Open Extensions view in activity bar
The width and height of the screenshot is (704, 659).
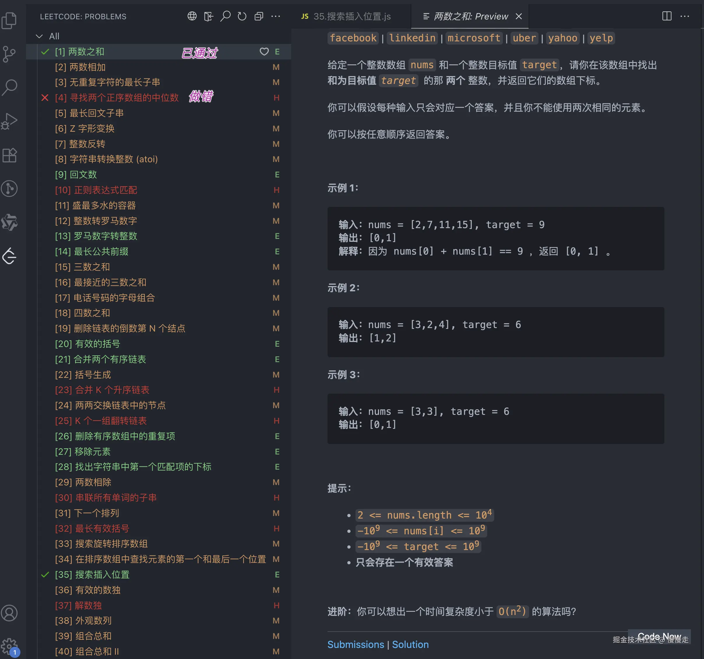[10, 155]
